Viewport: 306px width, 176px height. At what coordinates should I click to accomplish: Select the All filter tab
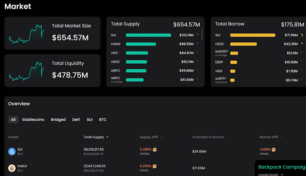pos(13,119)
